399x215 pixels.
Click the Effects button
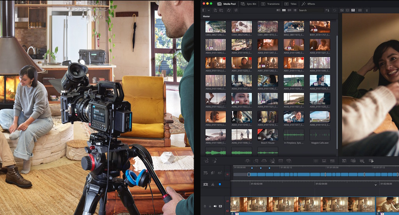click(308, 4)
